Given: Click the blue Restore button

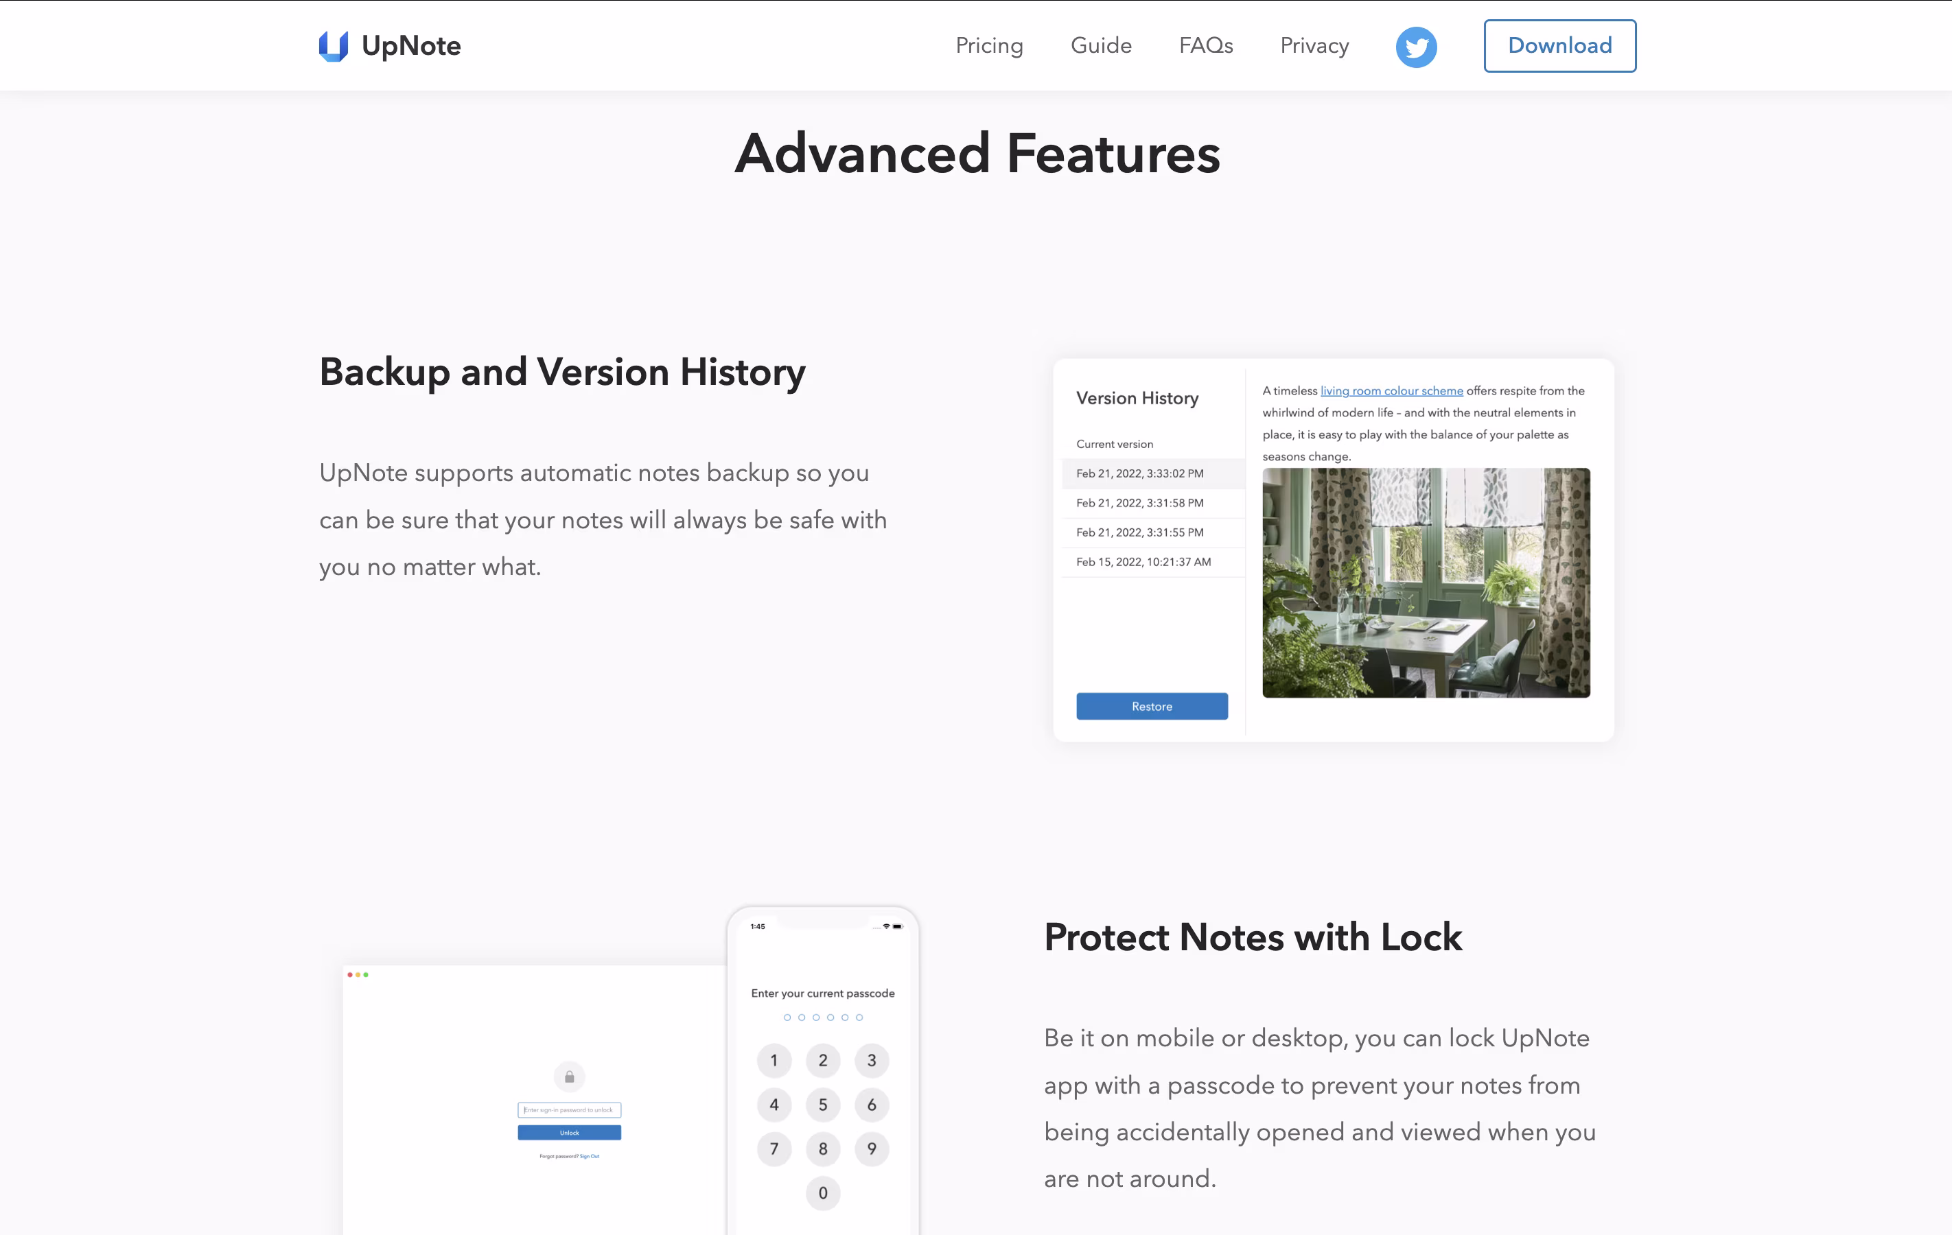Looking at the screenshot, I should (x=1151, y=706).
